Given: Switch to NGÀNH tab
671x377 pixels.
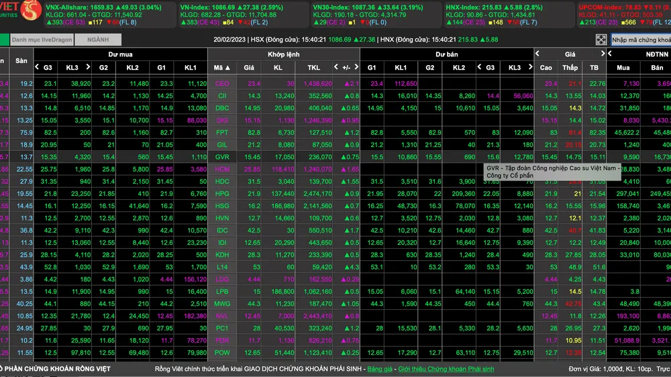Looking at the screenshot, I should pyautogui.click(x=98, y=40).
